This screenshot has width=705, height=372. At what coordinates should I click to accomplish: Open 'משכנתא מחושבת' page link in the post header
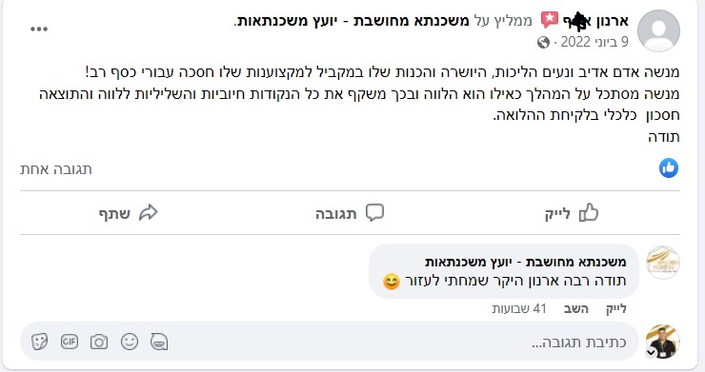pyautogui.click(x=411, y=21)
